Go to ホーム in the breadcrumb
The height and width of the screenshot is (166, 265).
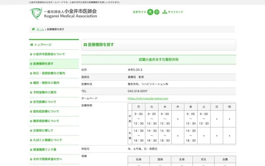click(40, 29)
